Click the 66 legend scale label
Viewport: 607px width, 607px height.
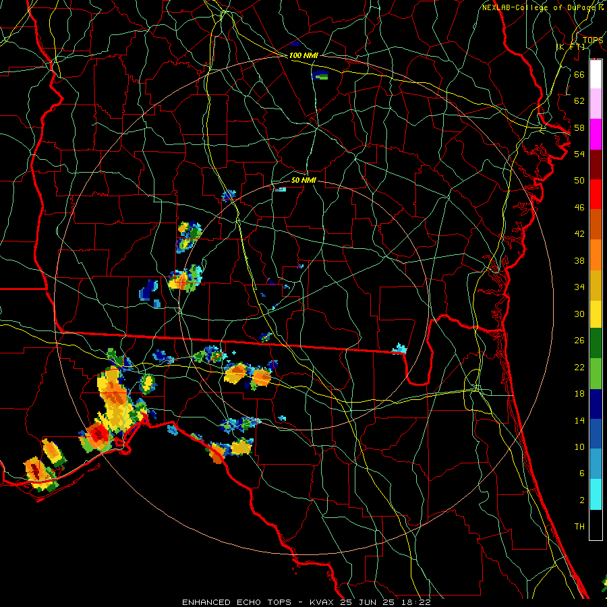579,74
